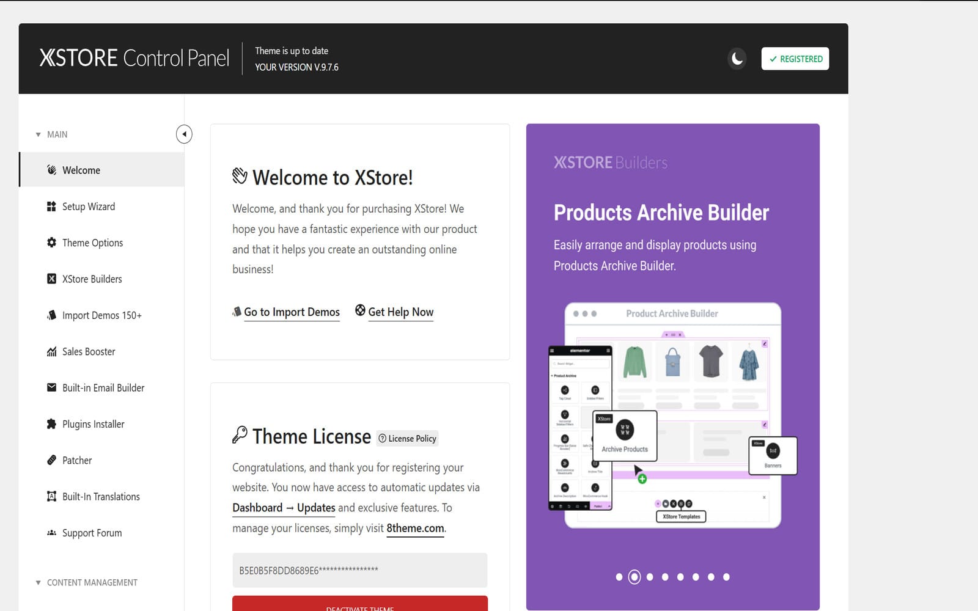
Task: Click the Product Archive Builder illustration
Action: pos(672,415)
